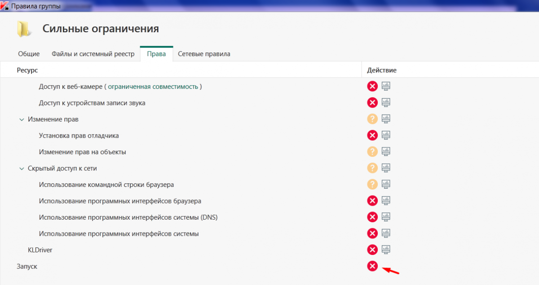Switch to Файлы и системный реестр tab
The height and width of the screenshot is (285, 539).
(x=93, y=54)
